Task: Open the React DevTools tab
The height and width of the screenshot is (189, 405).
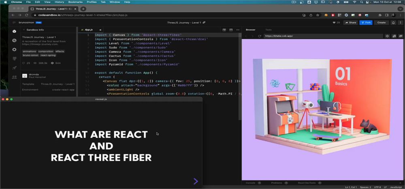Action: point(307,183)
